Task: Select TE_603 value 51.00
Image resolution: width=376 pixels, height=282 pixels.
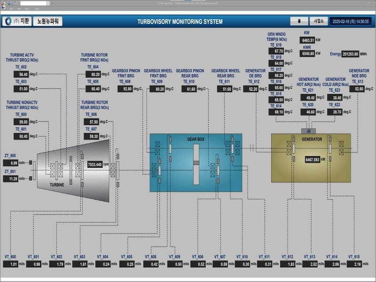Action: [21, 89]
